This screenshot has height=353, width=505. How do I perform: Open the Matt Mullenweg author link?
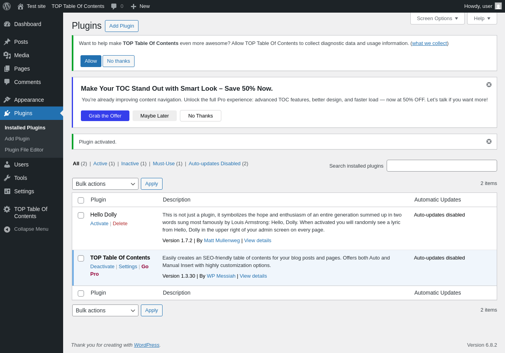[222, 241]
